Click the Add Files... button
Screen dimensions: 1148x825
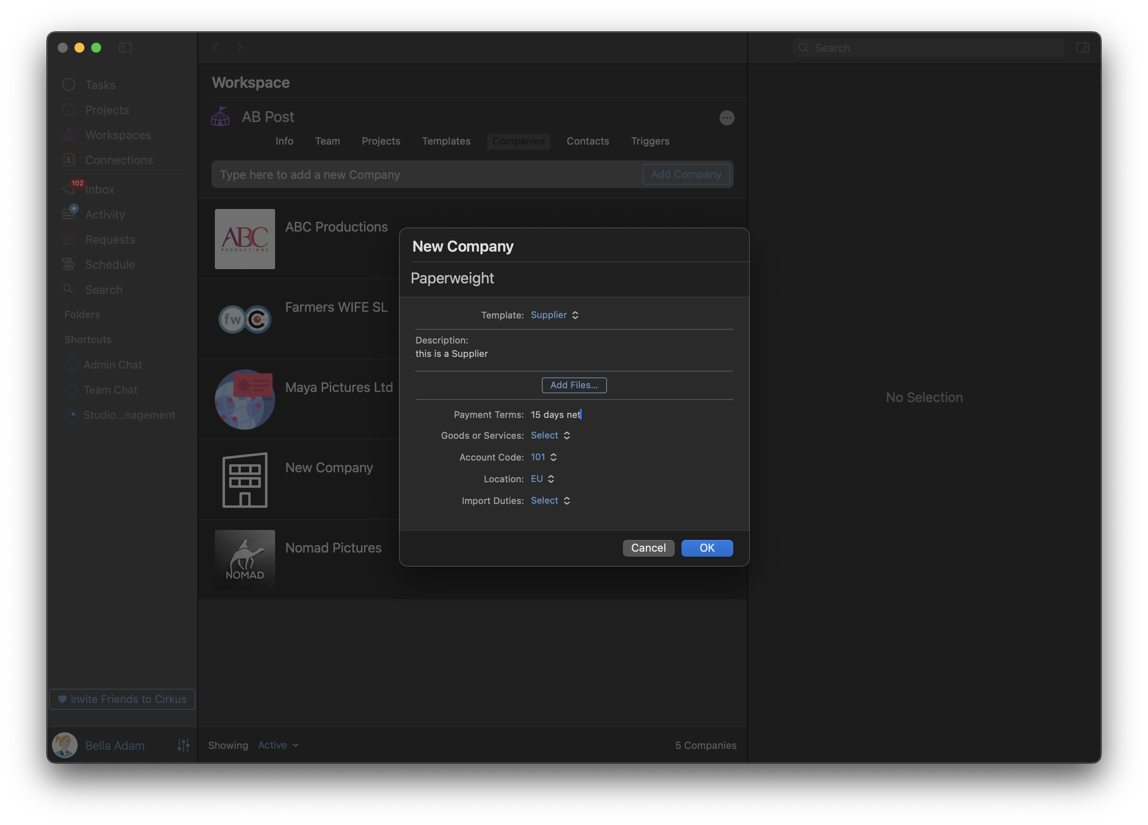click(574, 385)
